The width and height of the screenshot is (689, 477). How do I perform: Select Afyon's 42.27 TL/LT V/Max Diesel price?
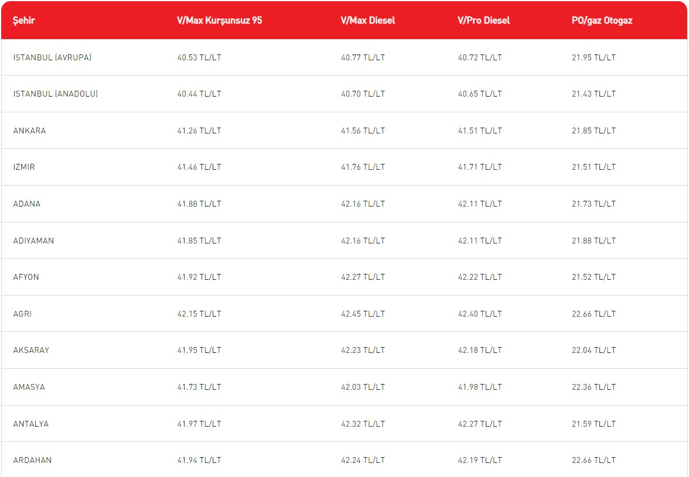pos(363,277)
